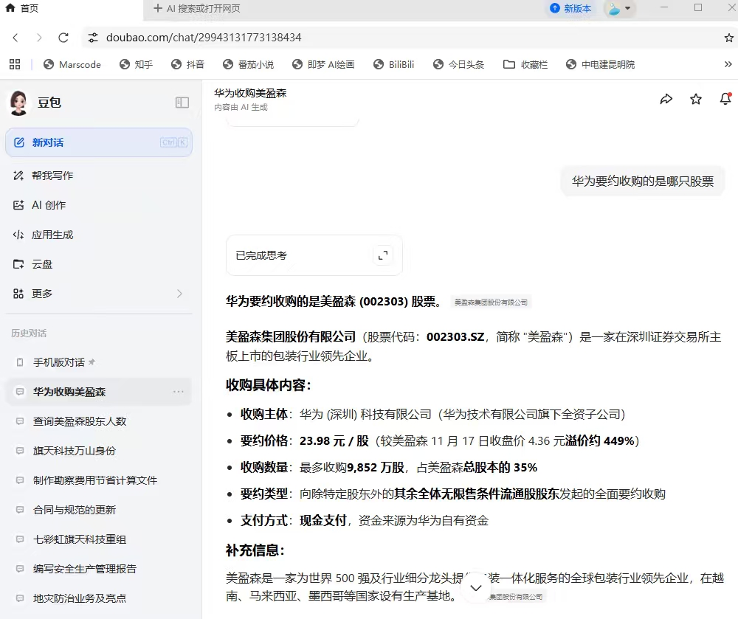The width and height of the screenshot is (738, 619).
Task: Share this conversation via arrow icon
Action: [x=666, y=99]
